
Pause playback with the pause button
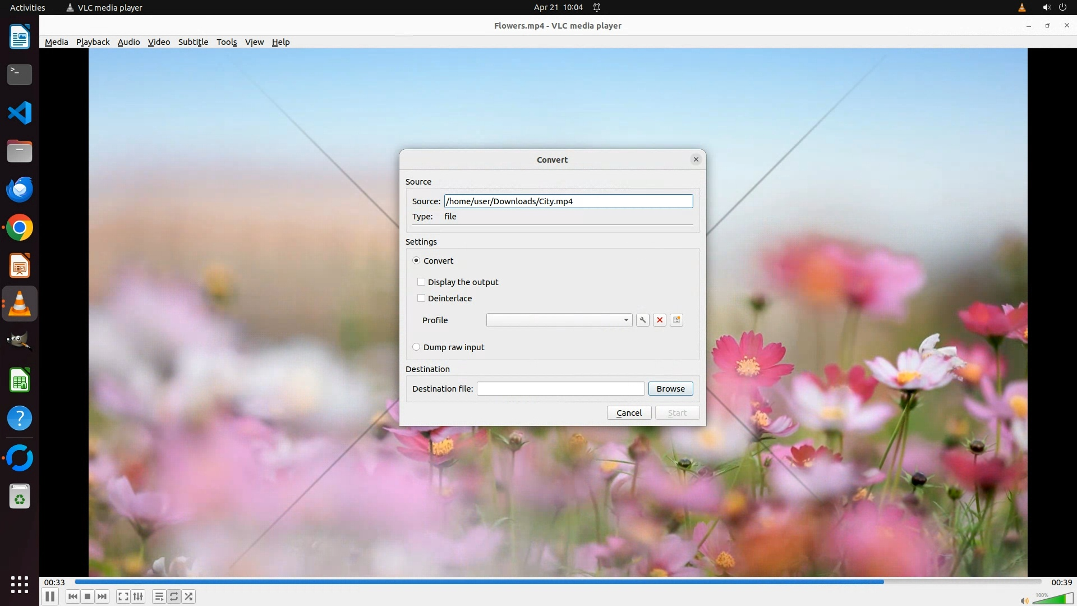[50, 596]
